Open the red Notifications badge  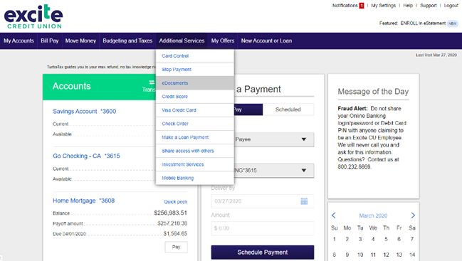361,6
